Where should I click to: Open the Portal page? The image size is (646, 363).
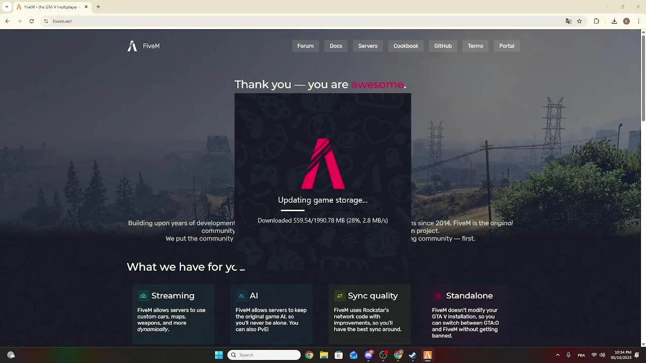point(507,46)
